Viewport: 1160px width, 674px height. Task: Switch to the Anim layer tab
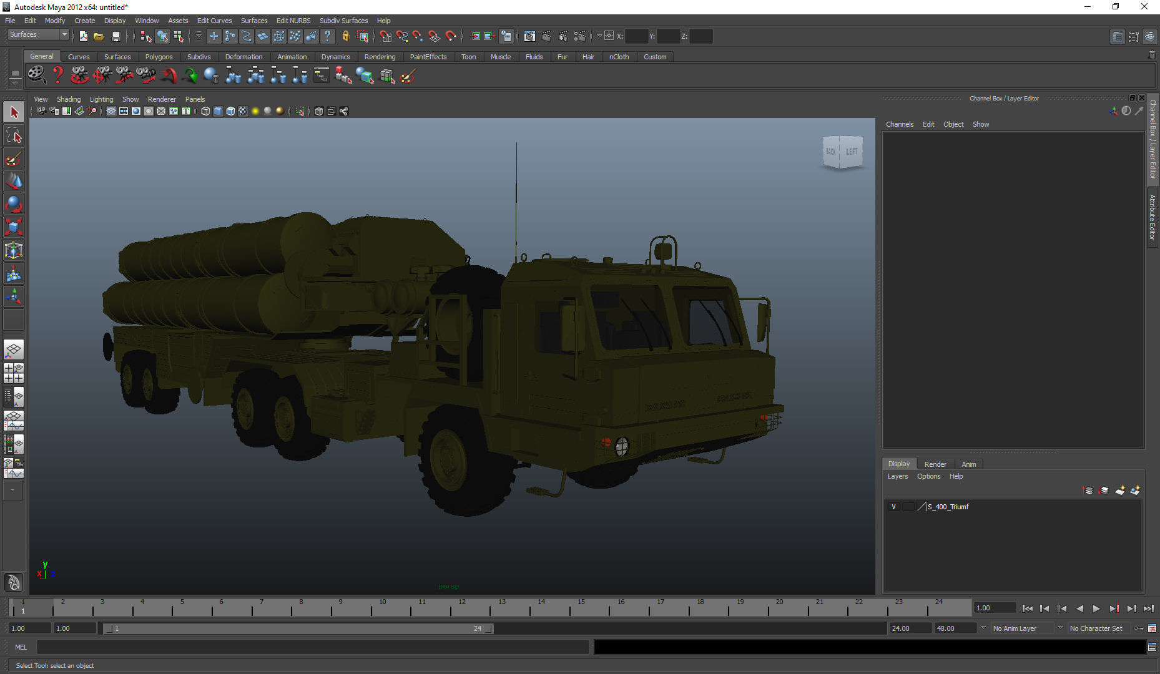coord(968,464)
